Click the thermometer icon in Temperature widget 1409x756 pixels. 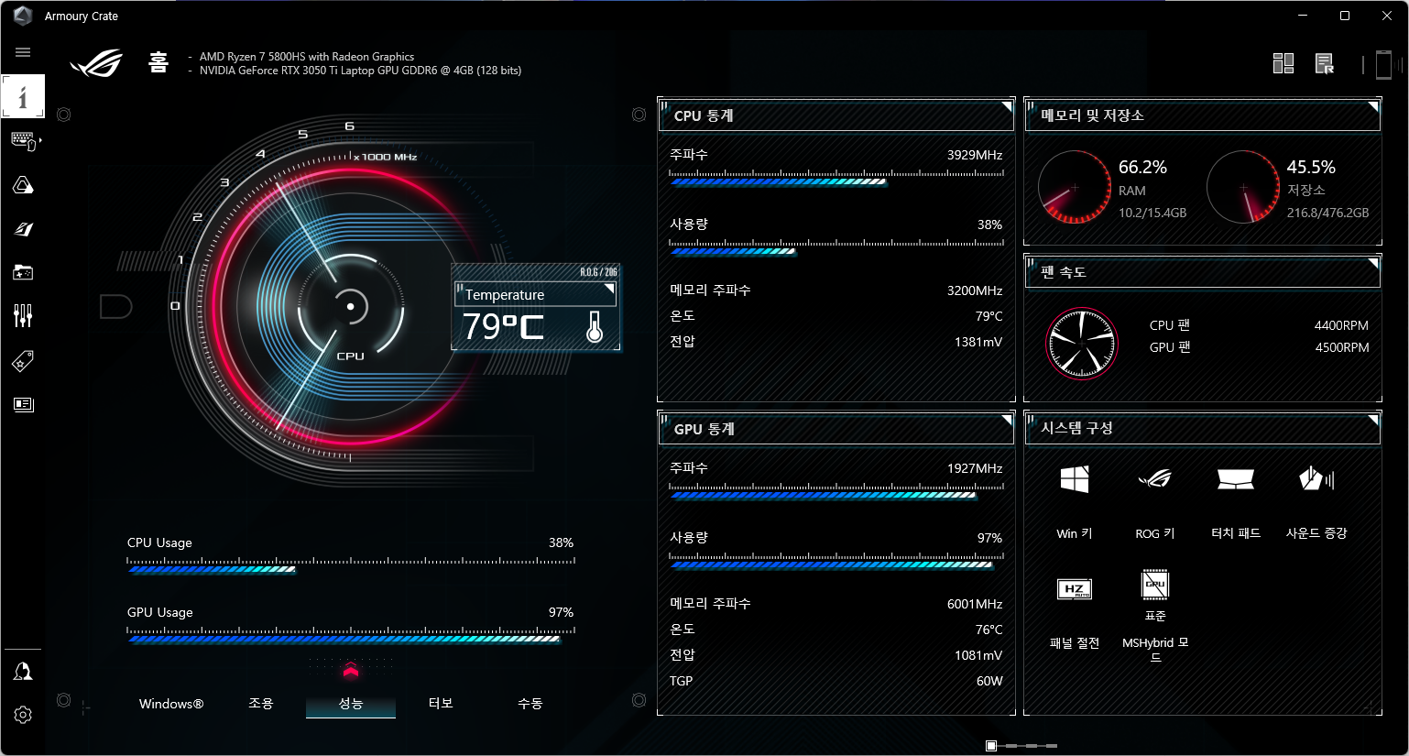tap(595, 326)
